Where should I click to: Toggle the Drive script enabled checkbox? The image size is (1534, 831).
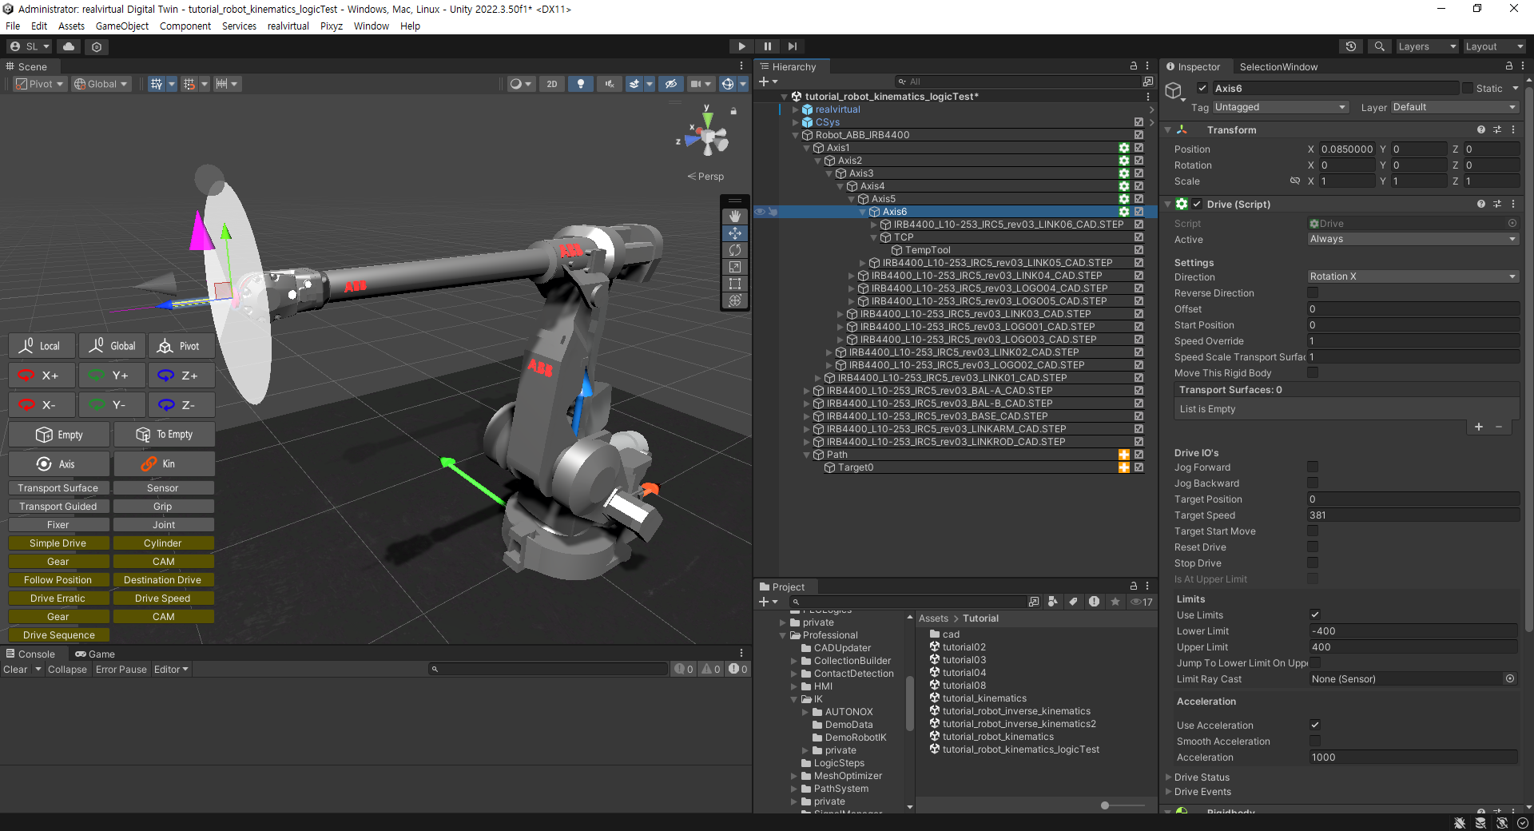tap(1197, 205)
